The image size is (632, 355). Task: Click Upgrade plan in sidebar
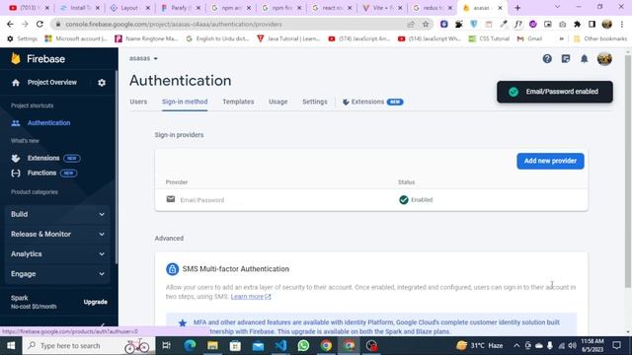coord(96,302)
